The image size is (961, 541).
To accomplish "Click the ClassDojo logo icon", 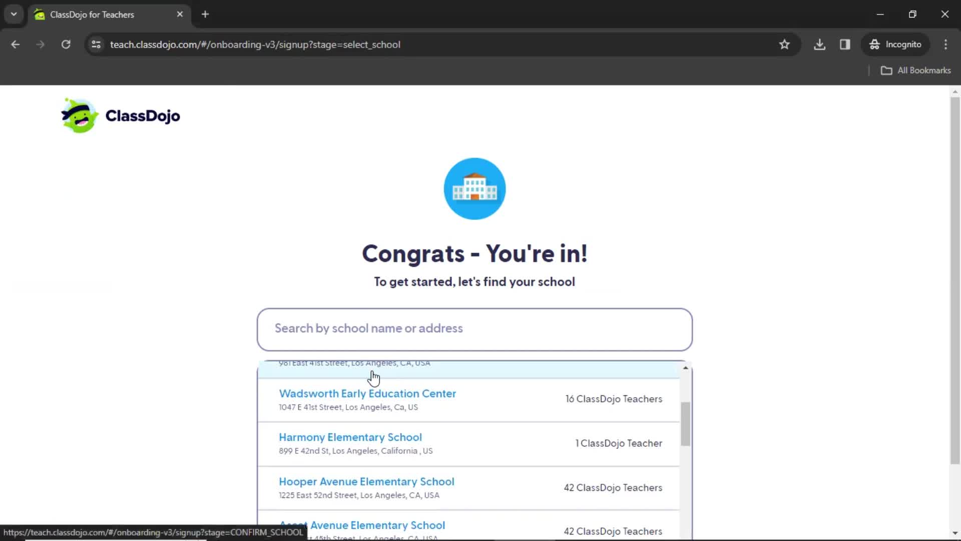I will [x=79, y=116].
